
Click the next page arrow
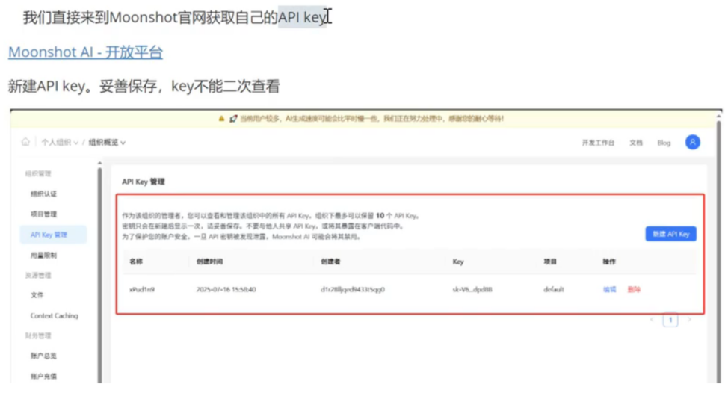click(689, 319)
